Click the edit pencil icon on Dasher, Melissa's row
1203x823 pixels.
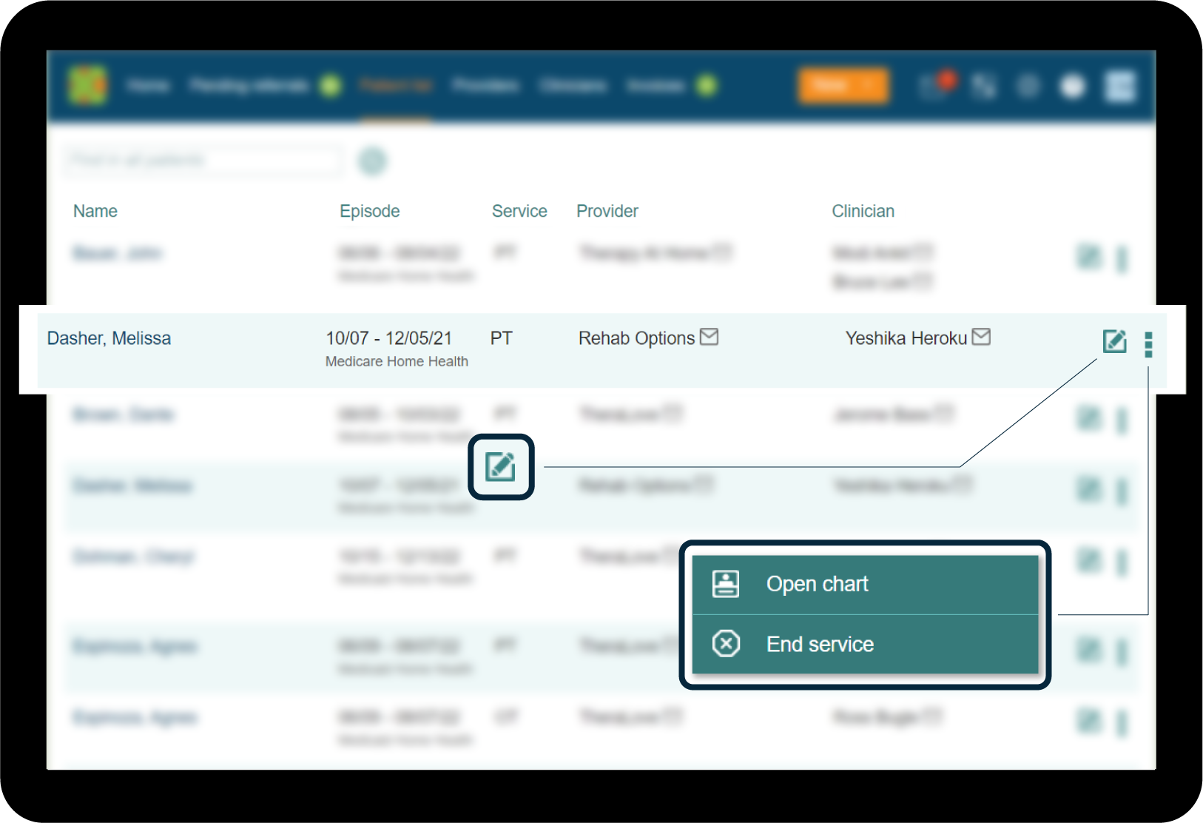coord(1114,342)
